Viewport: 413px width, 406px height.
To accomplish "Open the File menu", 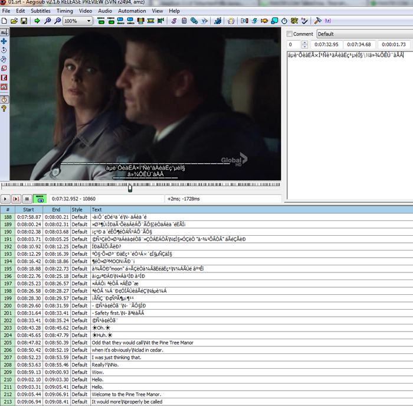I will pyautogui.click(x=6, y=11).
